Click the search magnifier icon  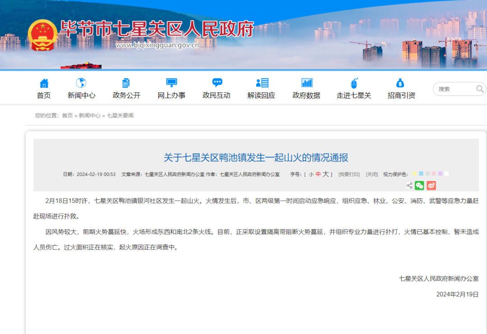click(x=481, y=89)
